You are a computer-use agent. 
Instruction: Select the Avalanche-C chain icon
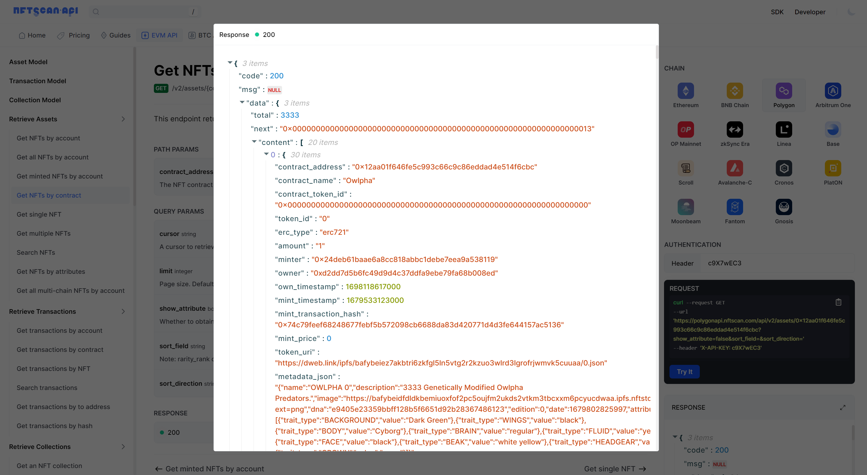click(x=735, y=169)
